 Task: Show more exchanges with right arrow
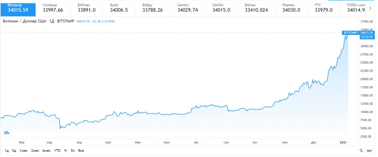point(370,8)
